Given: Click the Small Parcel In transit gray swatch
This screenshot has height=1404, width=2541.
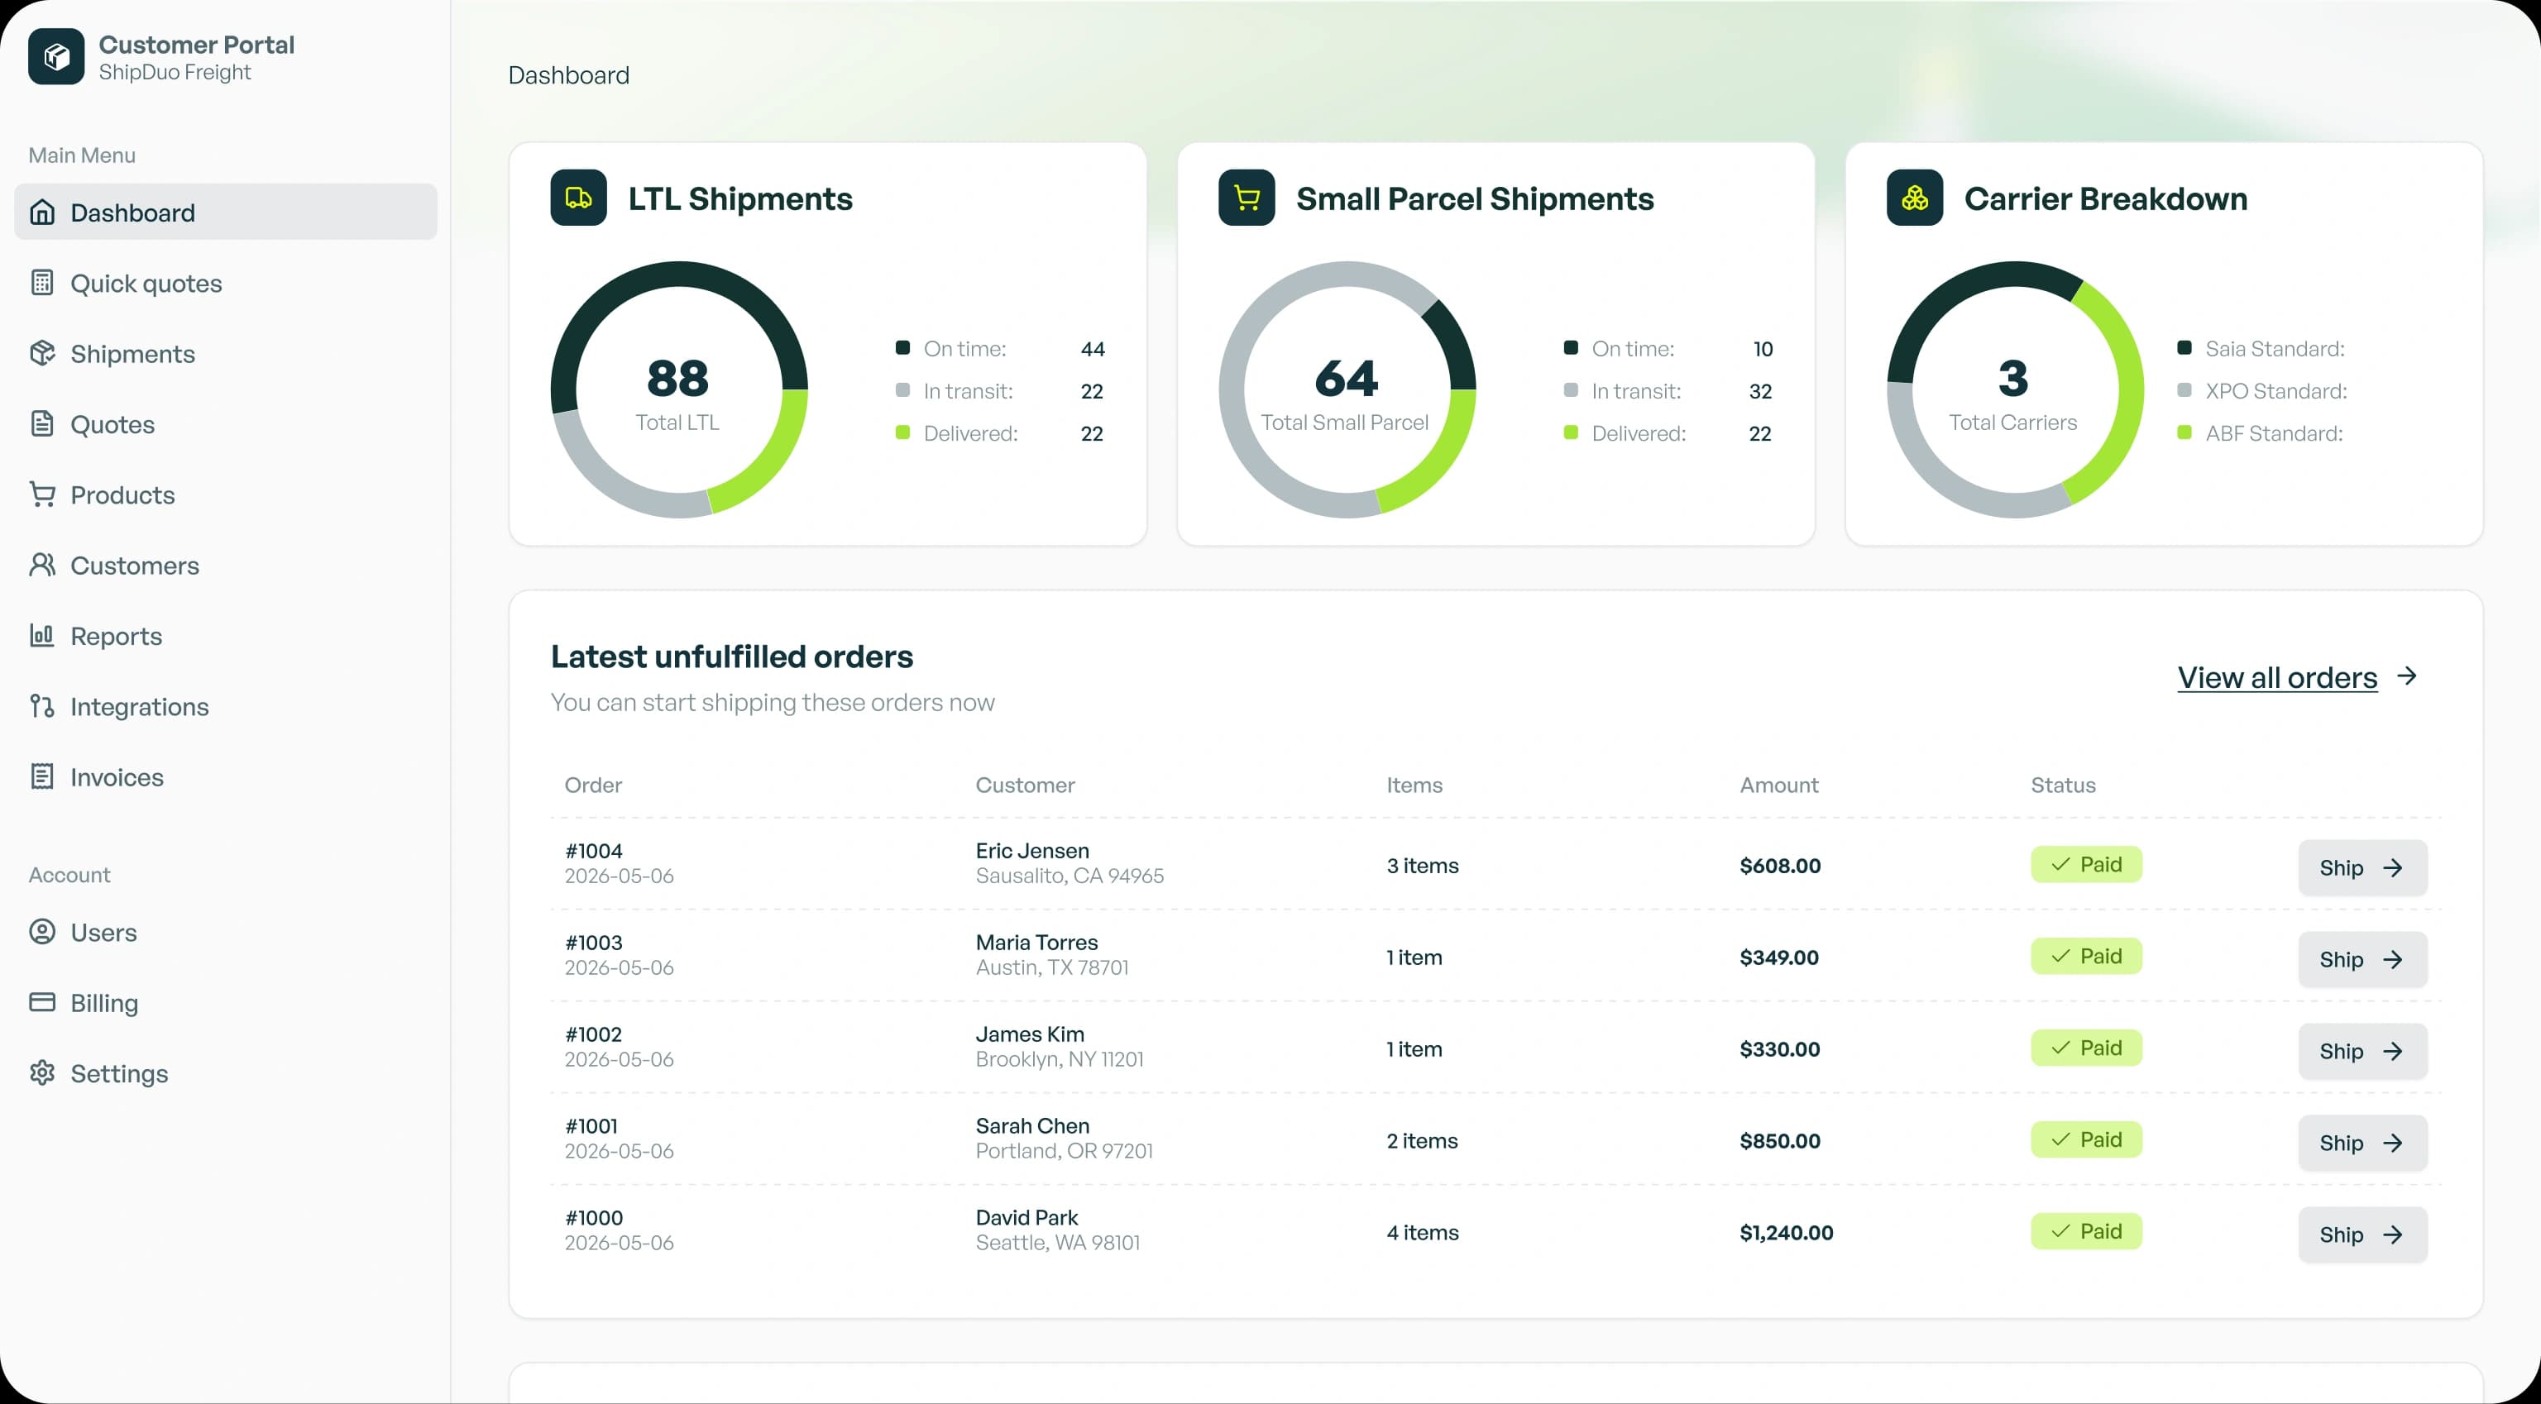Looking at the screenshot, I should point(1571,389).
